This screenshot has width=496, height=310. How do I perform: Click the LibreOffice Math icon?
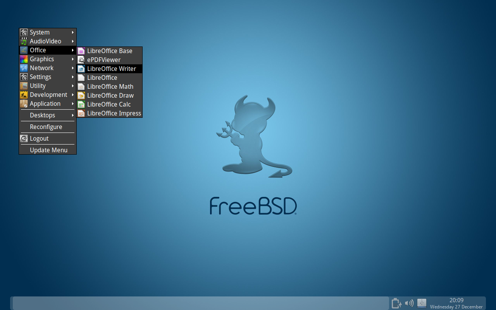coord(81,86)
